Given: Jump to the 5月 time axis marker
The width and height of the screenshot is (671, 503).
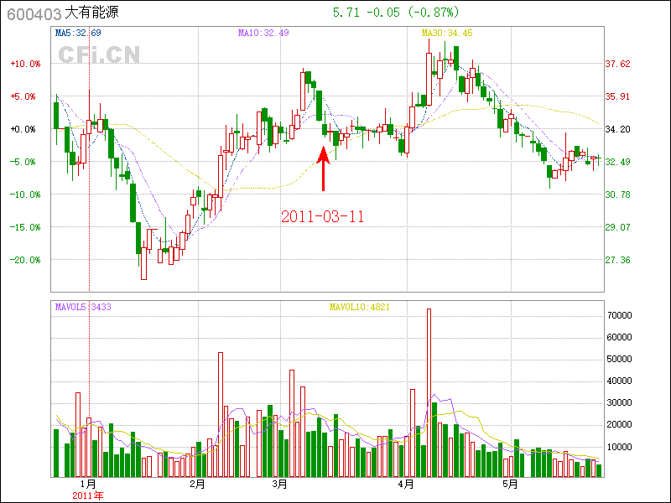Looking at the screenshot, I should coord(509,484).
